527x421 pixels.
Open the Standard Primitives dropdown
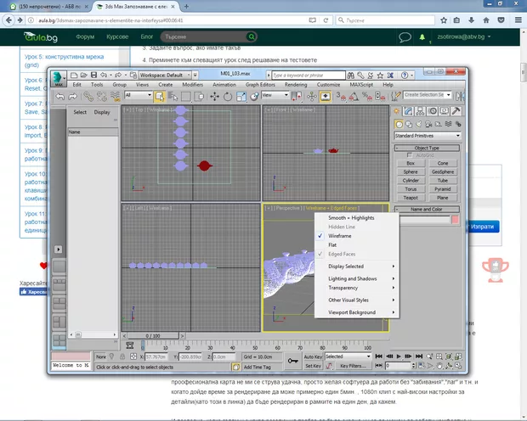click(428, 136)
